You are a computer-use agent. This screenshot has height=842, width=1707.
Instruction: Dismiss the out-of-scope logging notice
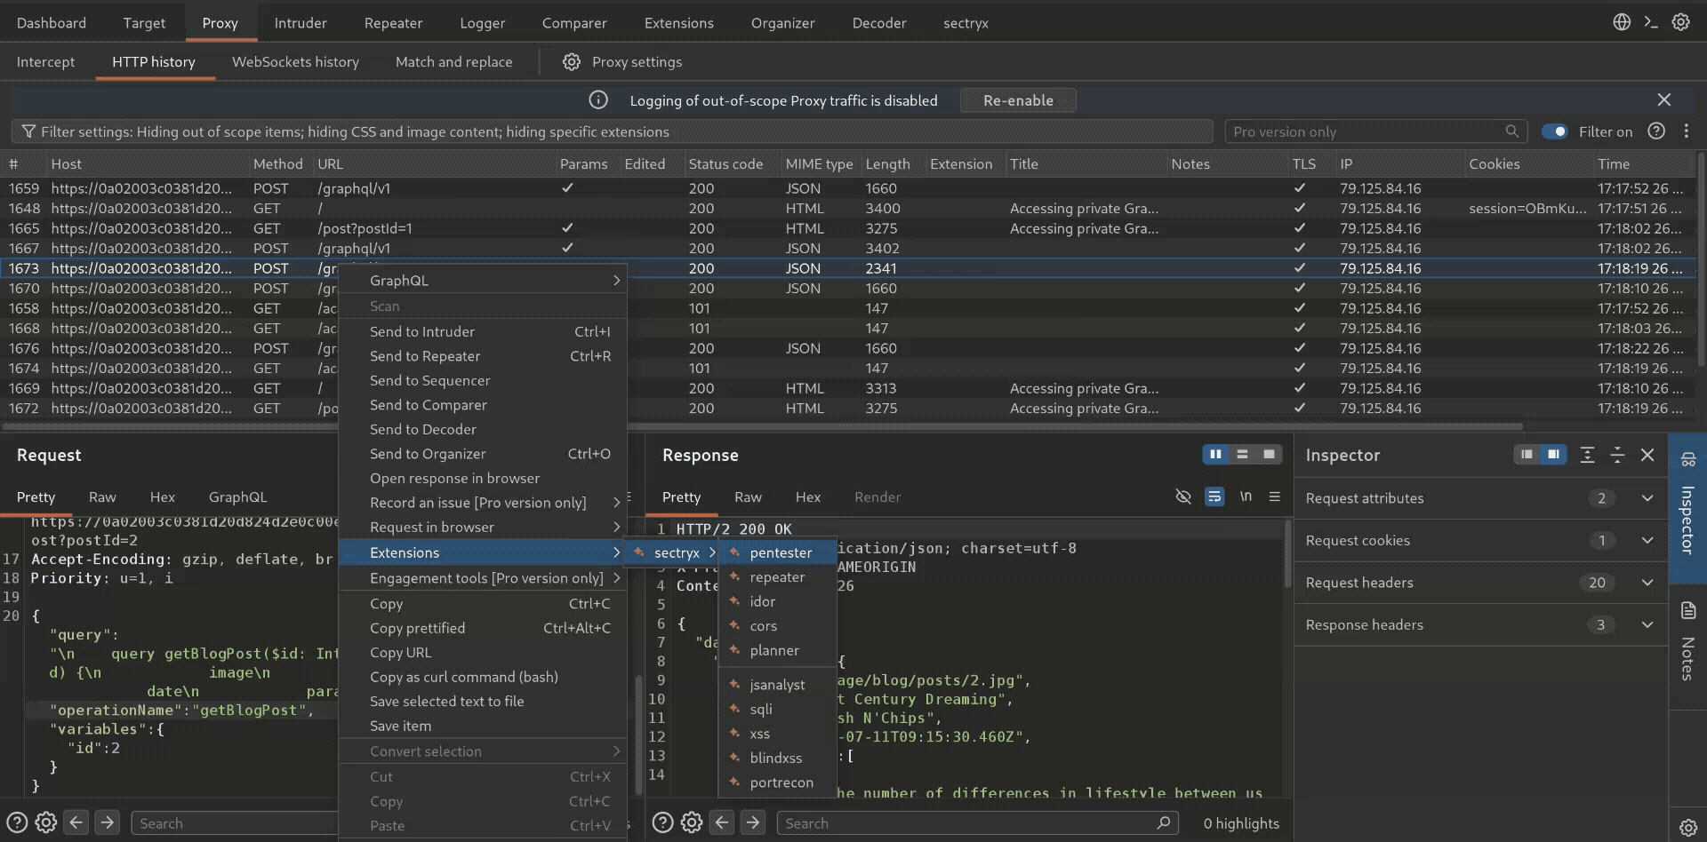point(1664,99)
